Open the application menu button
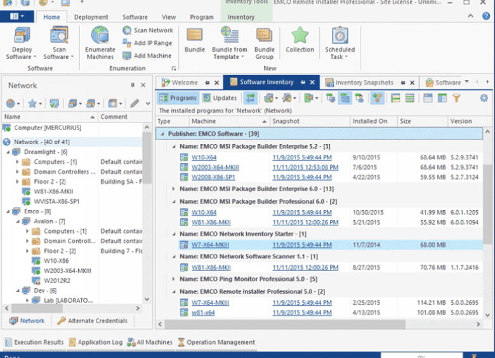 tap(17, 16)
